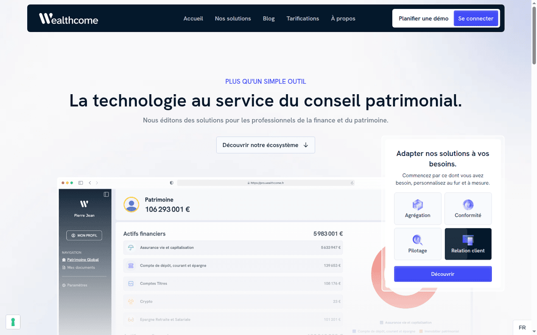Click the Conformité shield icon
537x335 pixels.
click(x=468, y=205)
